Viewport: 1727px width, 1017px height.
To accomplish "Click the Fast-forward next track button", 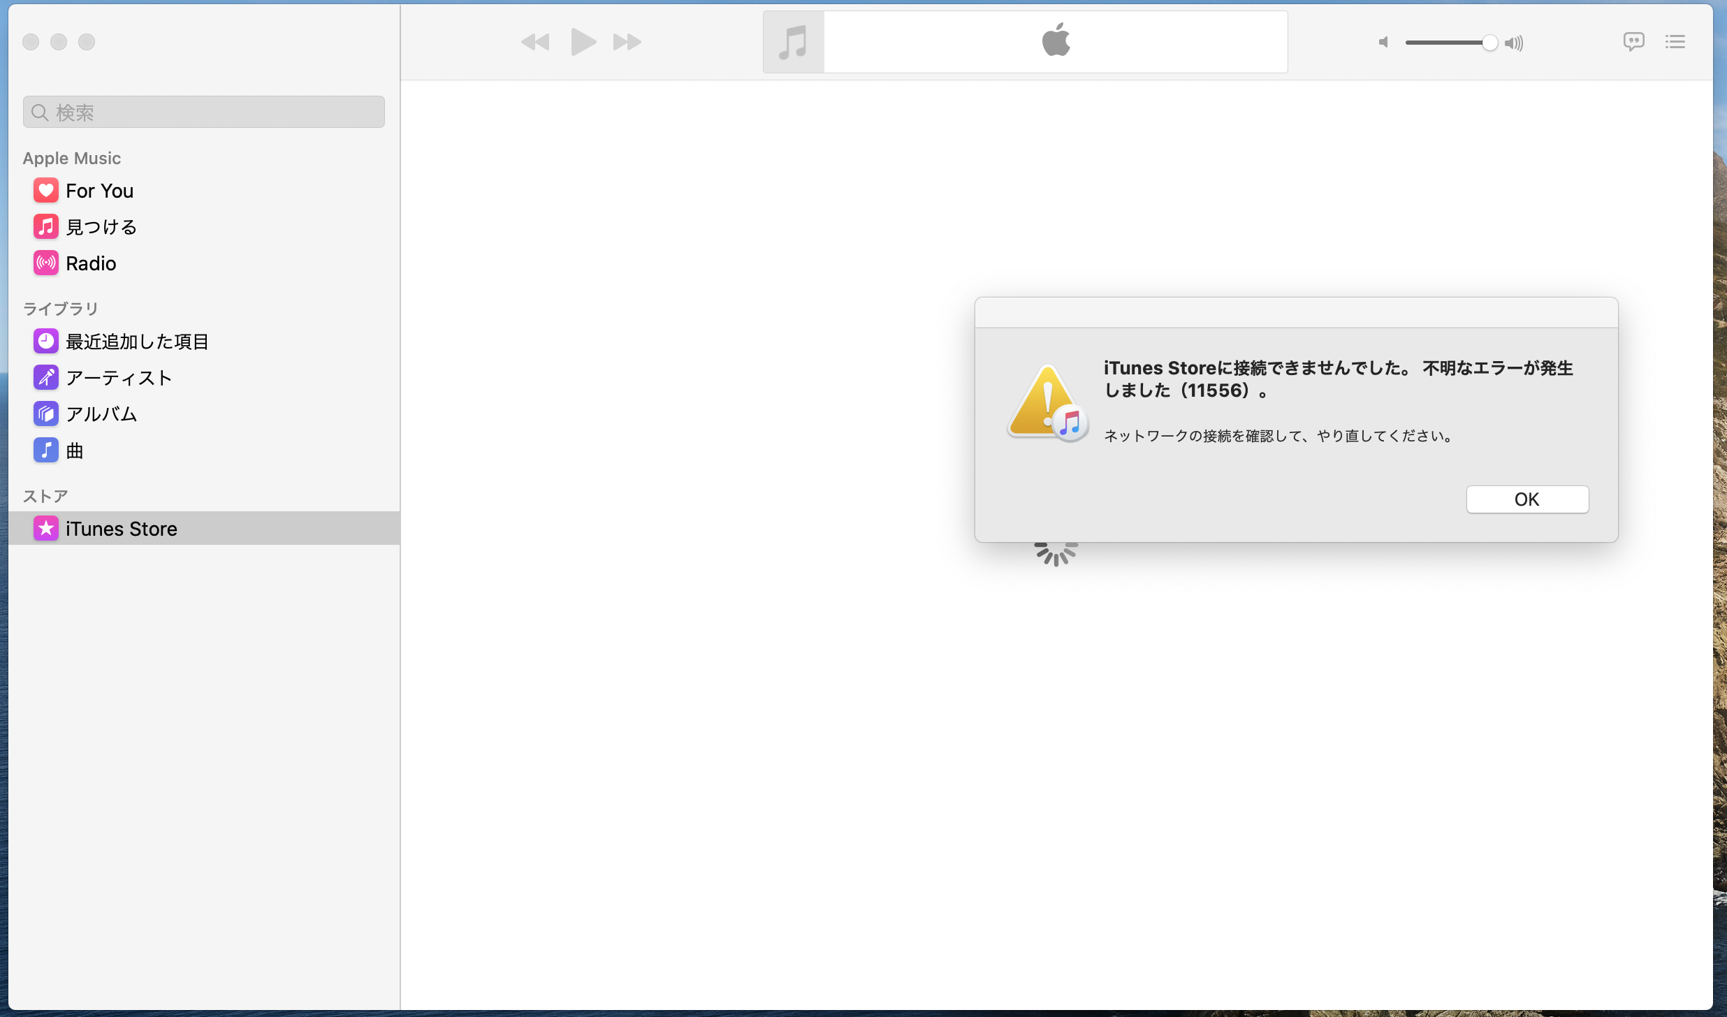I will [627, 43].
